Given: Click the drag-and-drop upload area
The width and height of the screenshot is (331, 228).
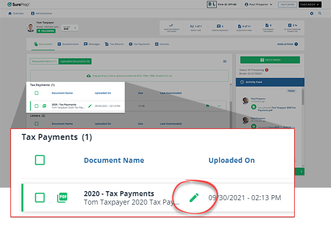Looking at the screenshot, I should coord(129,76).
